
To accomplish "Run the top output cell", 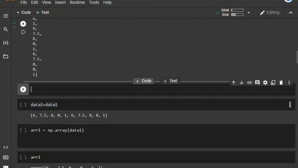I will (x=23, y=24).
